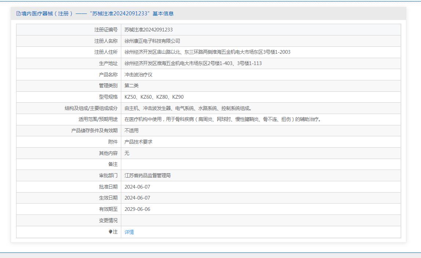
Task: Click the structure composition text starting 由主机
Action: pyautogui.click(x=188, y=108)
